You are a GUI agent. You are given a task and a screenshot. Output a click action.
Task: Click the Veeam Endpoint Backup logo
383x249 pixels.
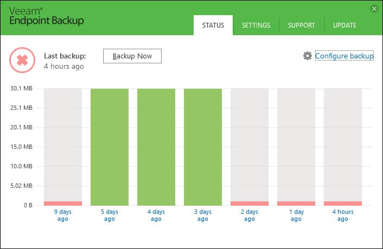point(47,16)
